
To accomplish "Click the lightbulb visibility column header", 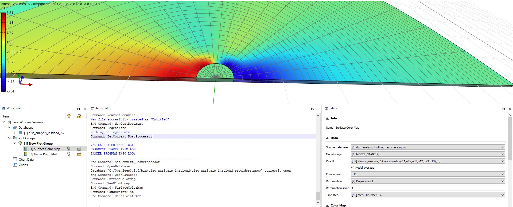I will [69, 116].
